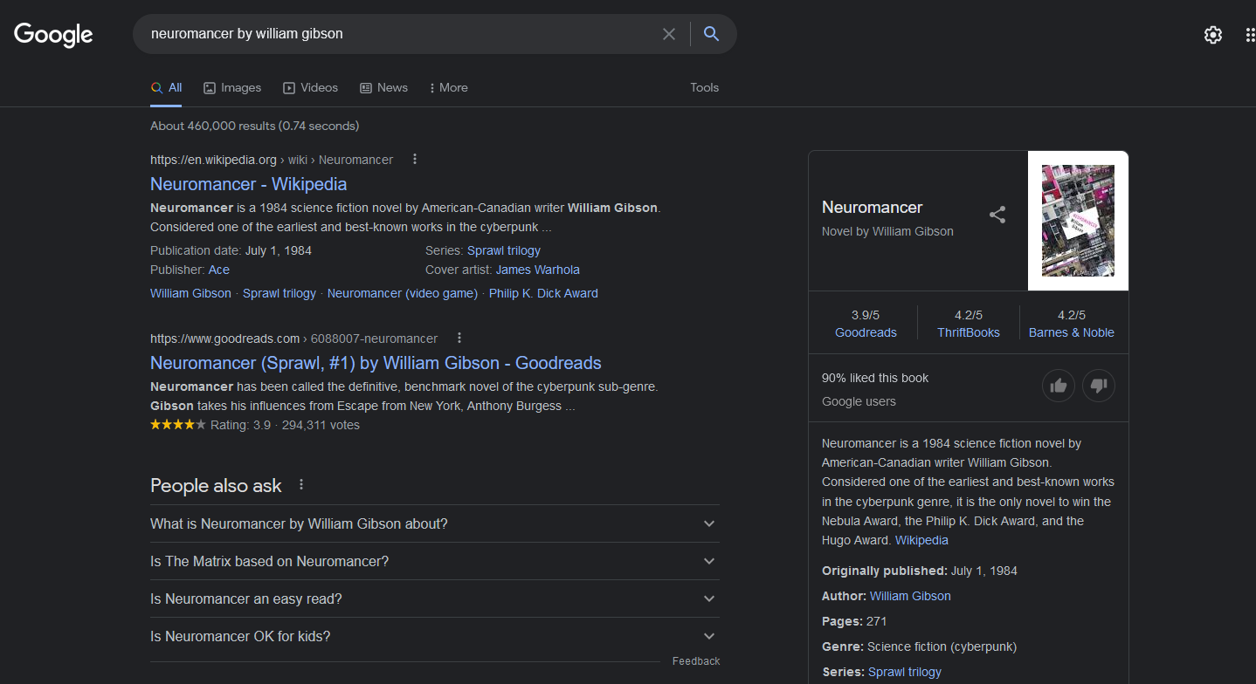Expand Is Neuromancer an easy read
1256x684 pixels.
pos(435,598)
